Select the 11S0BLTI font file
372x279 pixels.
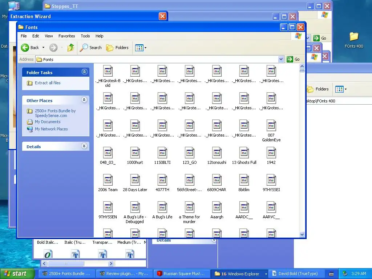point(162,155)
